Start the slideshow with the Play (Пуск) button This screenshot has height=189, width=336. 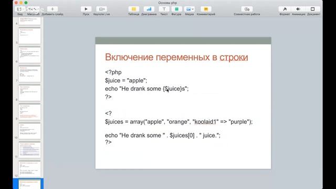[x=86, y=9]
